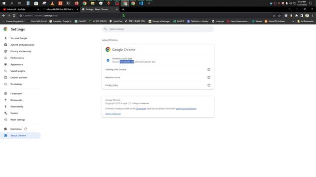Click the Search settings field

(158, 29)
